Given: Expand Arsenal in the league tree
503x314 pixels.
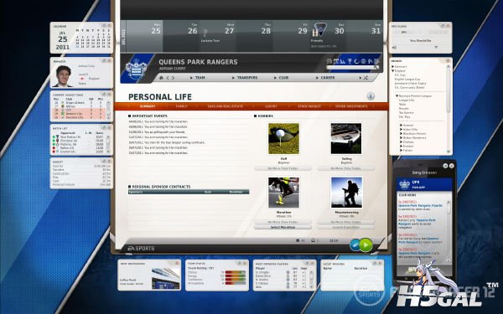Looking at the screenshot, I should pyautogui.click(x=401, y=126).
